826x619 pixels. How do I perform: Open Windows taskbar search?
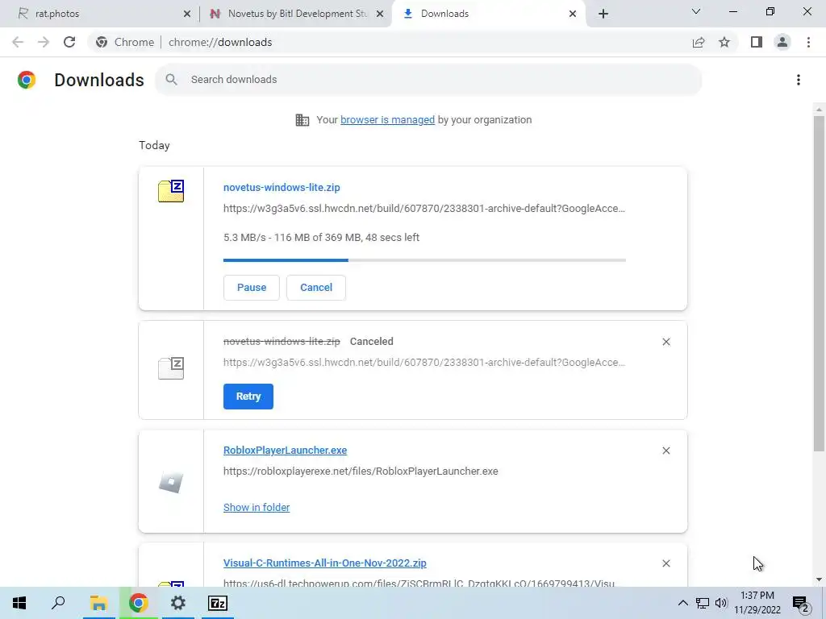coord(58,603)
